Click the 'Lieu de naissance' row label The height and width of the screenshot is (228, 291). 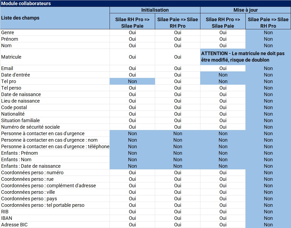[20, 101]
